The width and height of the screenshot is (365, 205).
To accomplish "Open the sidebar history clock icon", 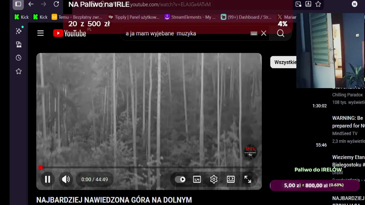I will 19,58.
